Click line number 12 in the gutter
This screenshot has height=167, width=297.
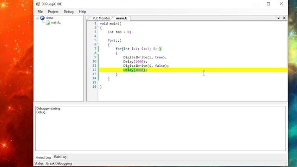(x=94, y=70)
